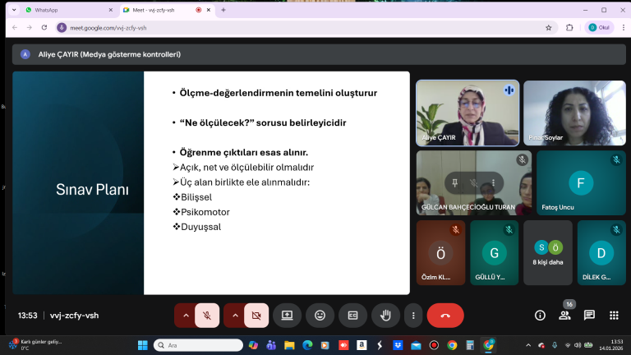The image size is (631, 355).
Task: Open the emoji reactions panel
Action: click(x=320, y=315)
